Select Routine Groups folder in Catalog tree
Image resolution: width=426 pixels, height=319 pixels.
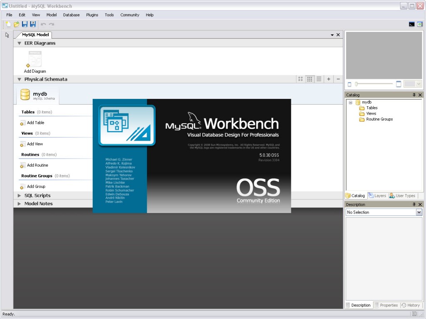(x=376, y=119)
